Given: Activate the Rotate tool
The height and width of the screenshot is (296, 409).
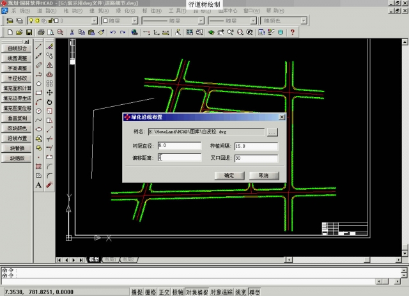Looking at the screenshot, I should coord(50,102).
